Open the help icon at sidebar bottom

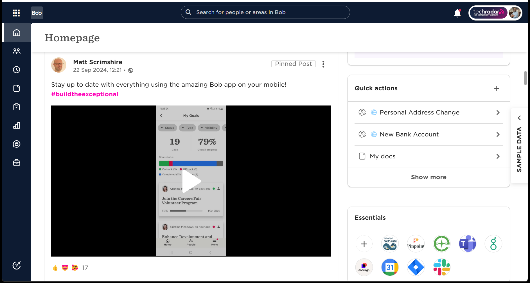click(x=17, y=265)
